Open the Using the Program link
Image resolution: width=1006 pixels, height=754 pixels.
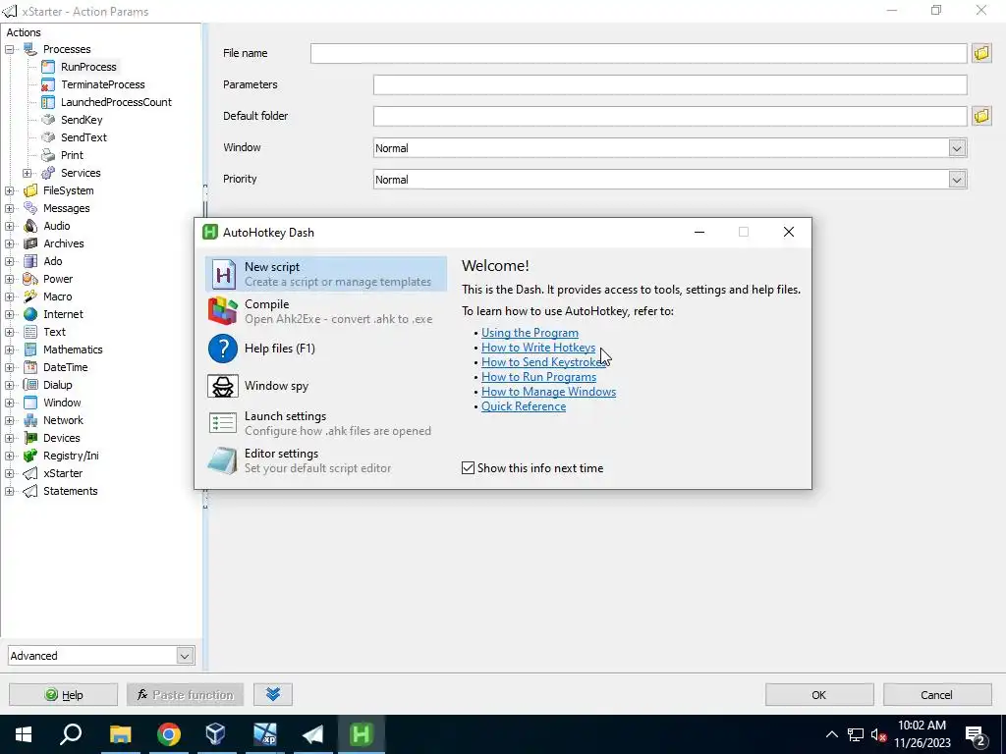(530, 333)
